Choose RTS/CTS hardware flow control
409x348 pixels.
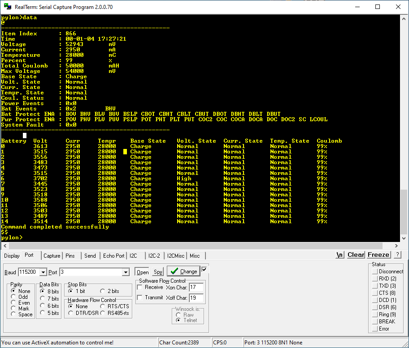pos(103,306)
